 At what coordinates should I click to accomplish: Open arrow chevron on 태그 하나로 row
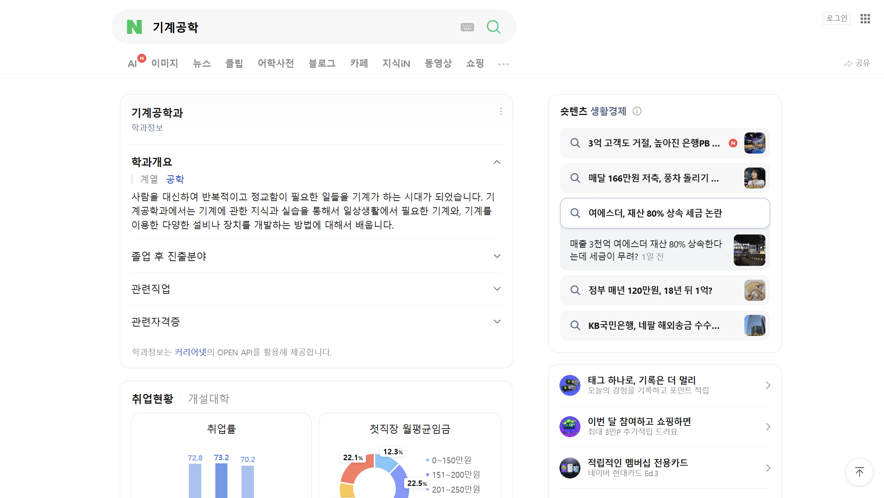point(768,385)
